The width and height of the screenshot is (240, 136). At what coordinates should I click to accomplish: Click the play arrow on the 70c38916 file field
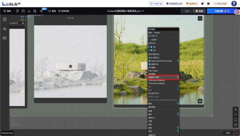23,23
